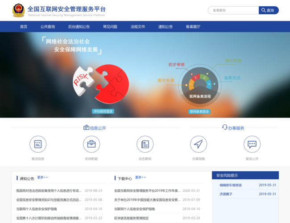The image size is (290, 223).
Task: Click the 评估报告登录 button
Action: pyautogui.click(x=103, y=111)
